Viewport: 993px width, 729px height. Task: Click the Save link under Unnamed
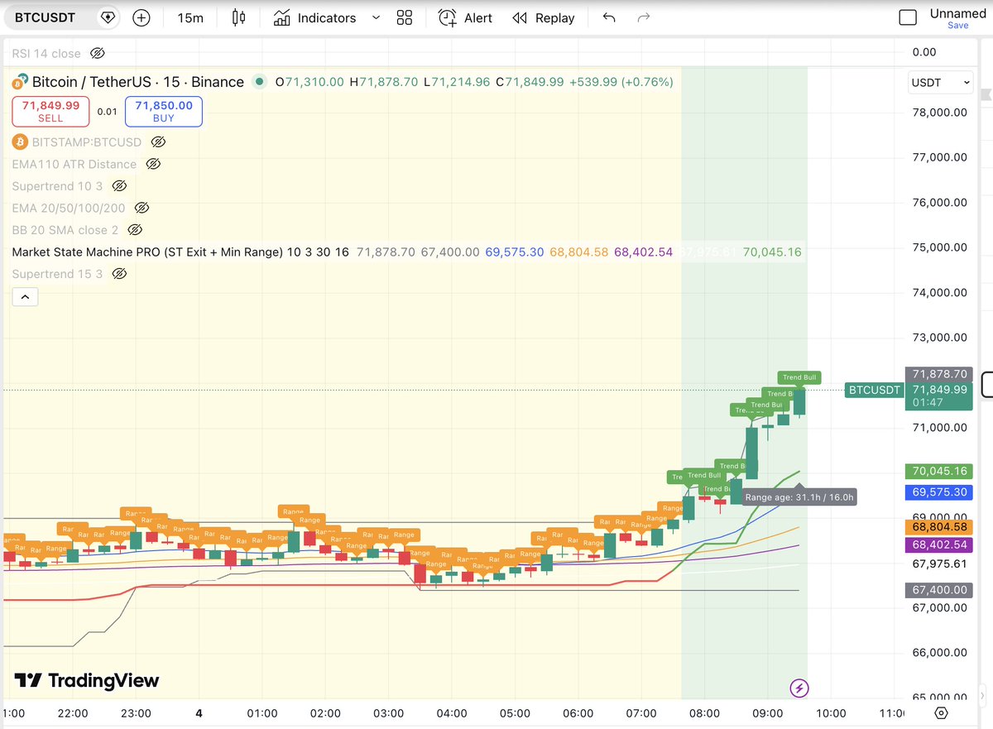click(x=957, y=25)
